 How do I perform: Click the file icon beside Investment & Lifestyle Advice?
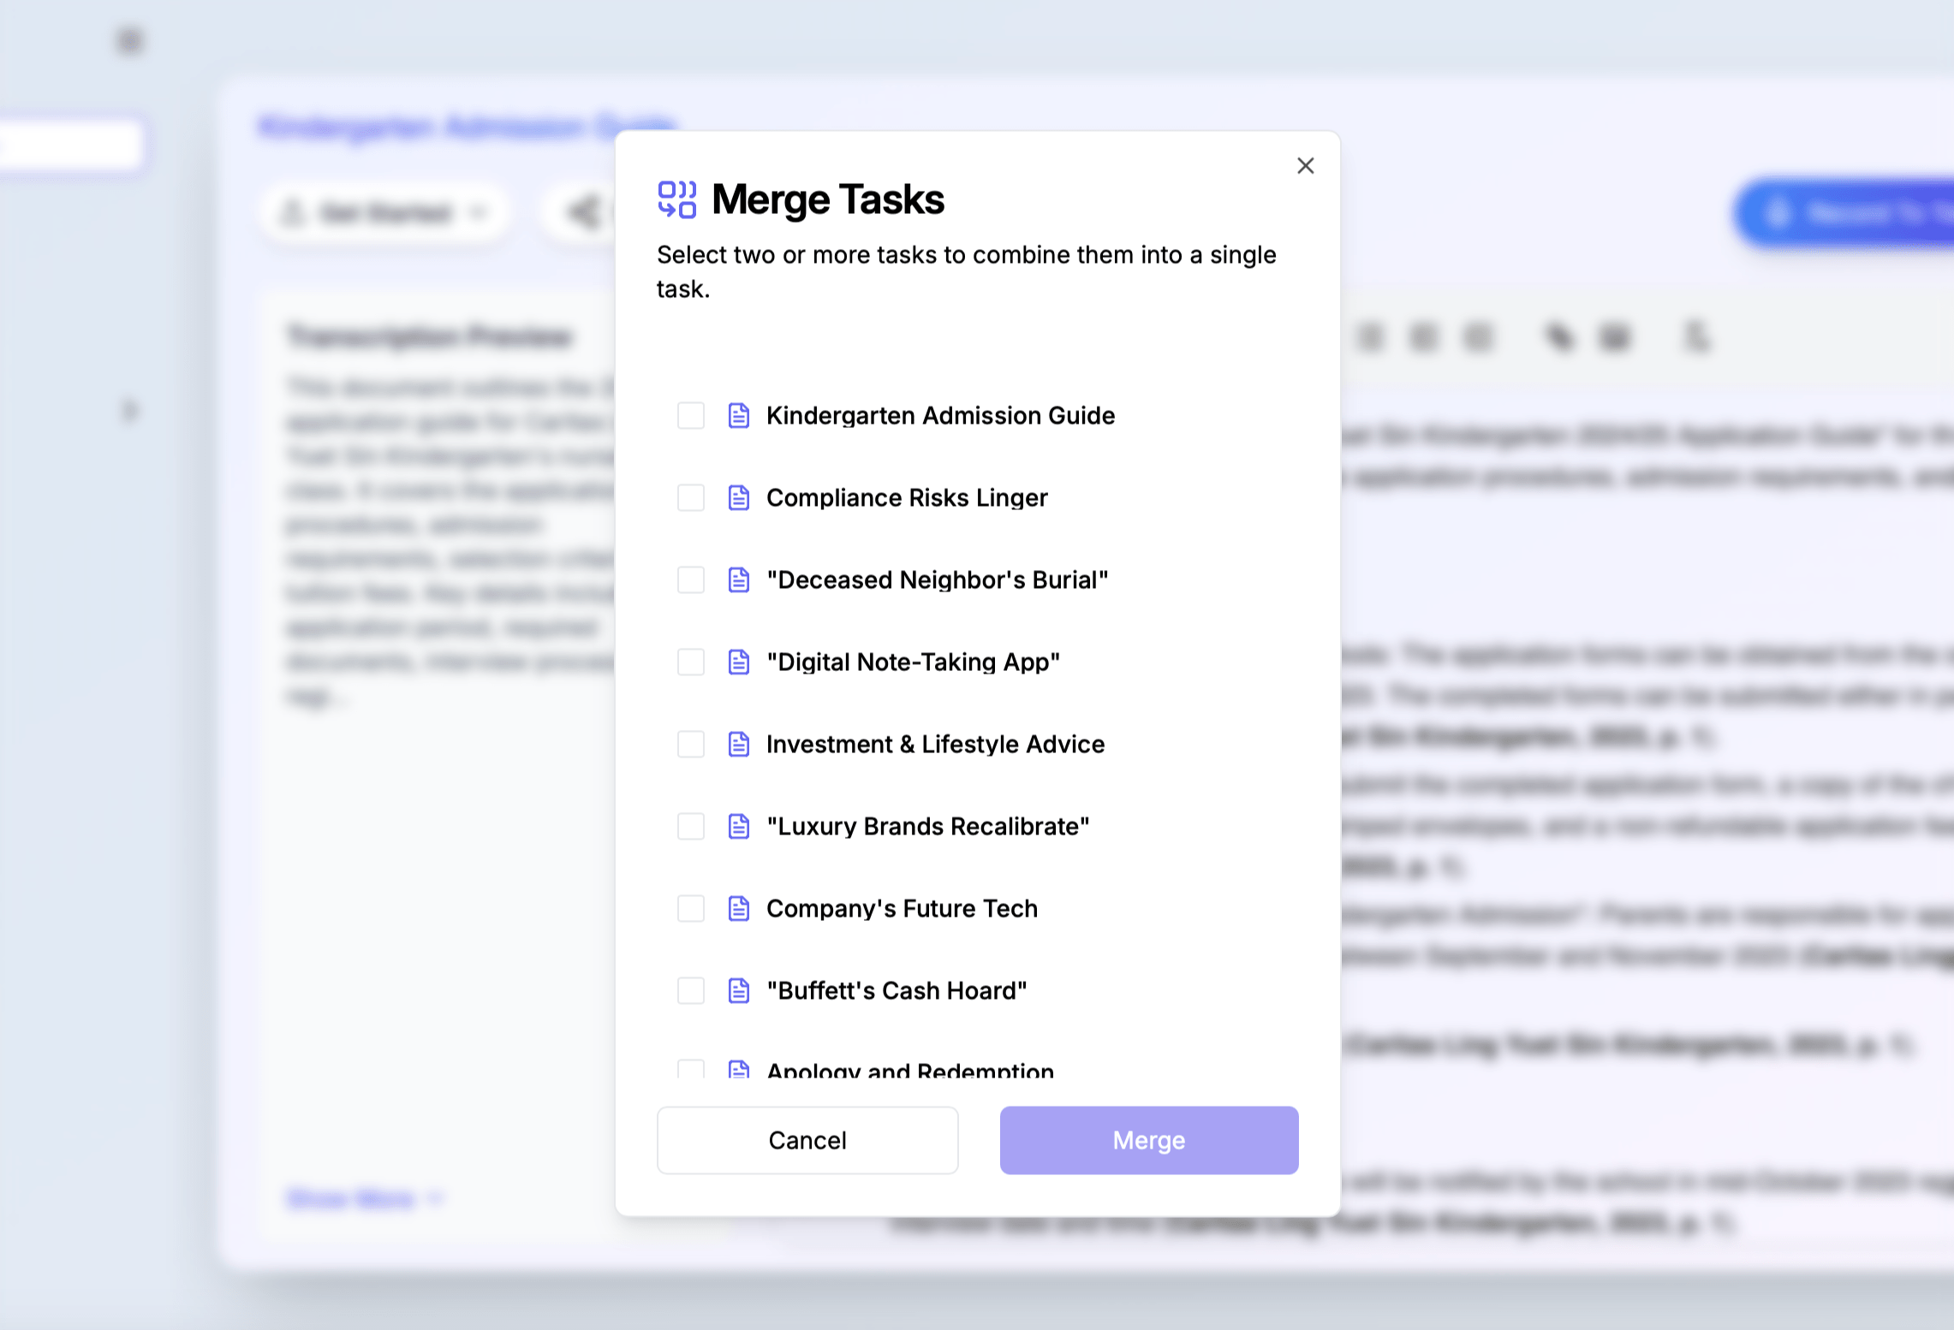[737, 744]
